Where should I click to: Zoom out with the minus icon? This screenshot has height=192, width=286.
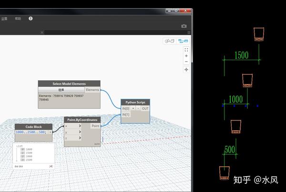(186, 62)
